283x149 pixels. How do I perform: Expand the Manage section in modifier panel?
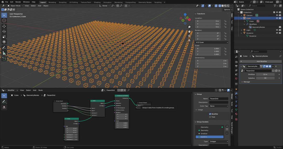point(247,82)
